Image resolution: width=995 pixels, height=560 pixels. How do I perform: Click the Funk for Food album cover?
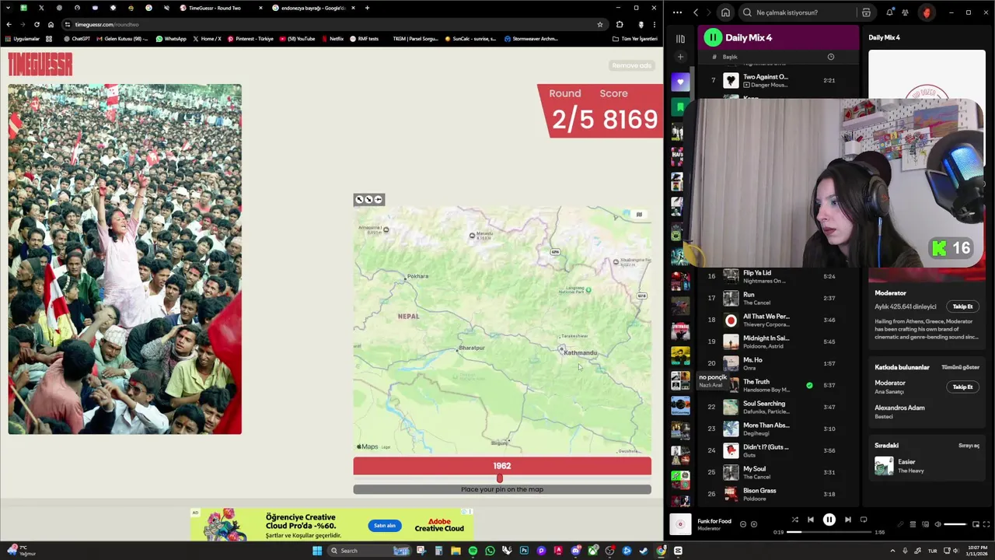tap(680, 524)
